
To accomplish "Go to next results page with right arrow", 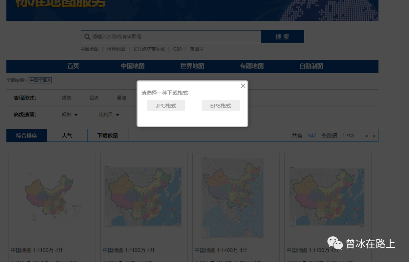I will [374, 135].
